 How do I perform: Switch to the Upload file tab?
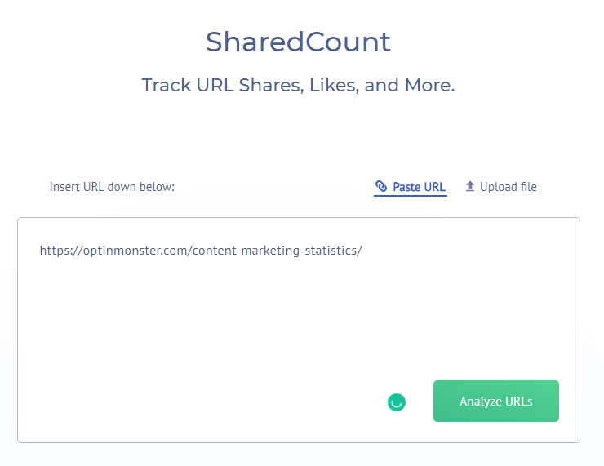[x=501, y=187]
